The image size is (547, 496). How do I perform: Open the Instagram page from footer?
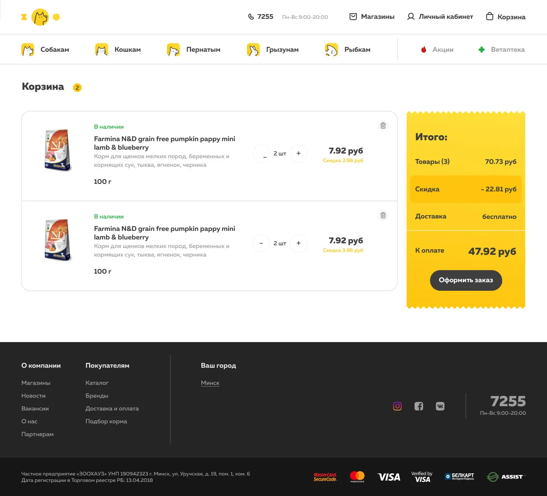coord(397,406)
